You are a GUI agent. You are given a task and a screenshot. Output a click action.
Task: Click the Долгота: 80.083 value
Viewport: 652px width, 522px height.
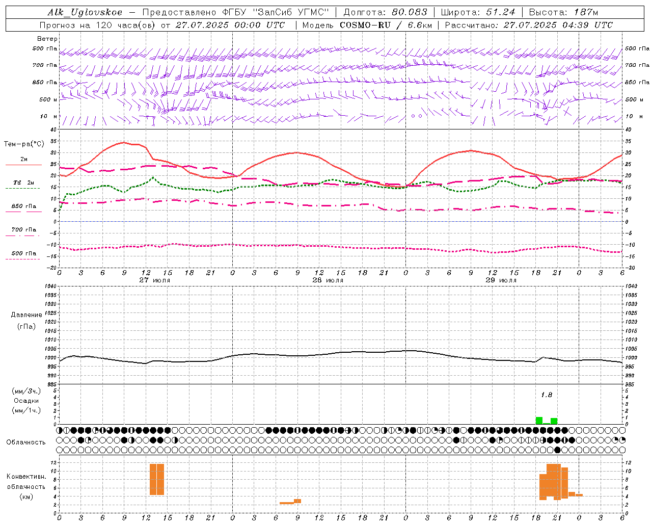pyautogui.click(x=386, y=12)
